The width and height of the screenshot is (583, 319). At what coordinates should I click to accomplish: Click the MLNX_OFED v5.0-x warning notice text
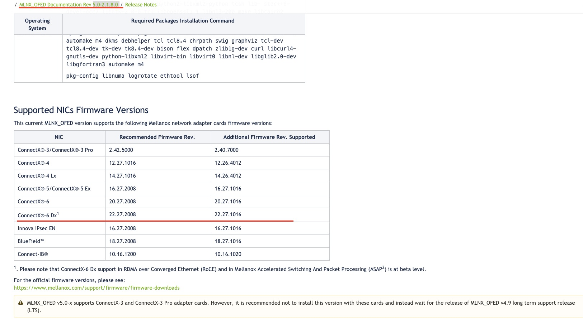point(301,306)
